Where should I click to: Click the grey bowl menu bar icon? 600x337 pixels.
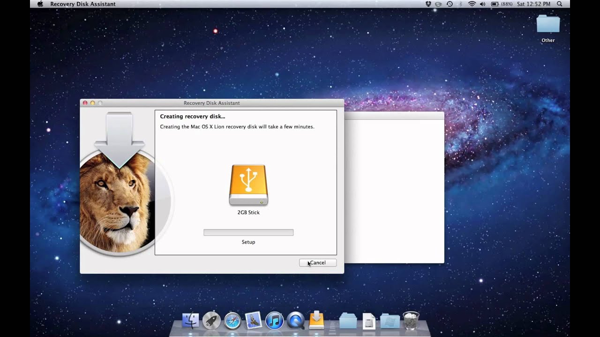coord(439,4)
